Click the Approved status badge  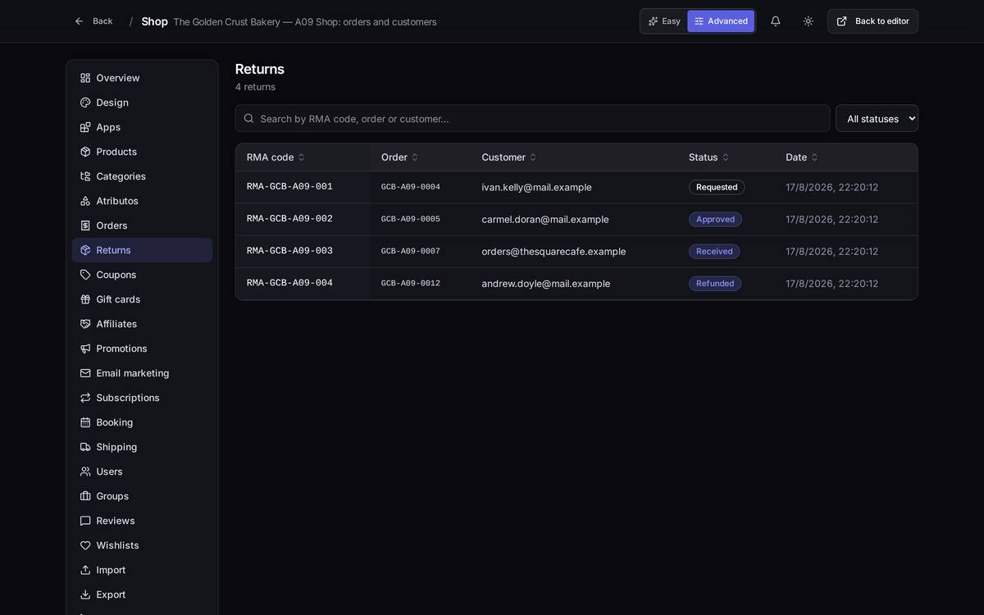coord(715,219)
